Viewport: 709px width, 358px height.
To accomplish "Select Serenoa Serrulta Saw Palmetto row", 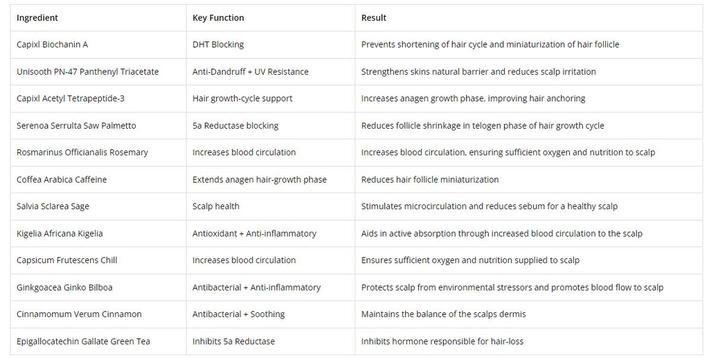I will pyautogui.click(x=76, y=126).
